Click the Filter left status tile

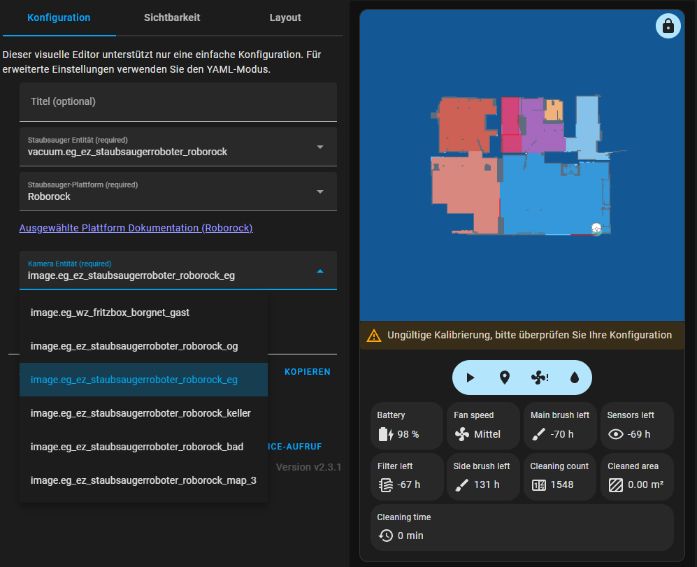(x=406, y=476)
